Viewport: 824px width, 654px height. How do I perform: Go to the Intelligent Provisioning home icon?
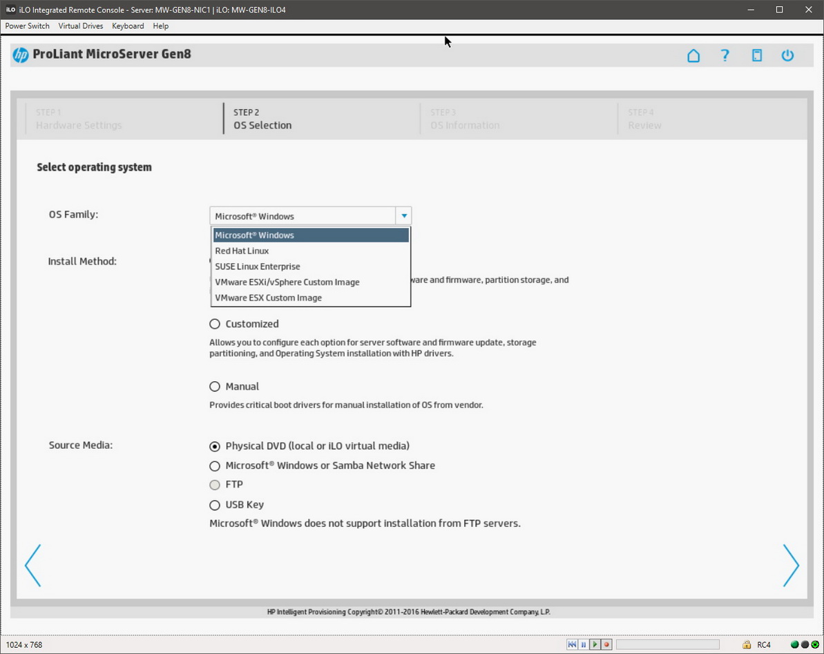click(x=693, y=55)
